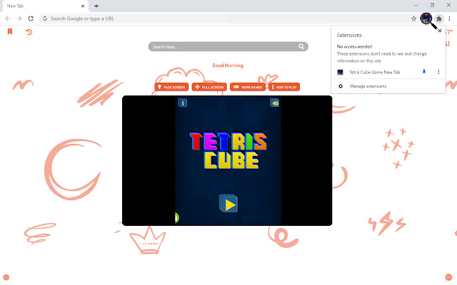Viewport: 457px width, 285px height.
Task: Click the Good Morning greeting text
Action: 228,66
